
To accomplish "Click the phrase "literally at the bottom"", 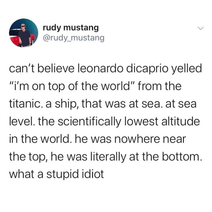I will click(140, 156).
